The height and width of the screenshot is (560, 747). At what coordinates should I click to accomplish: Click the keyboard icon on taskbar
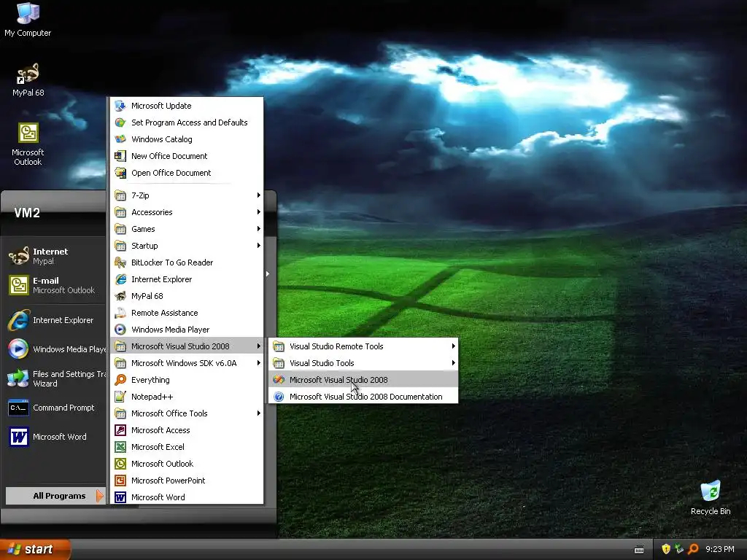[x=639, y=550]
